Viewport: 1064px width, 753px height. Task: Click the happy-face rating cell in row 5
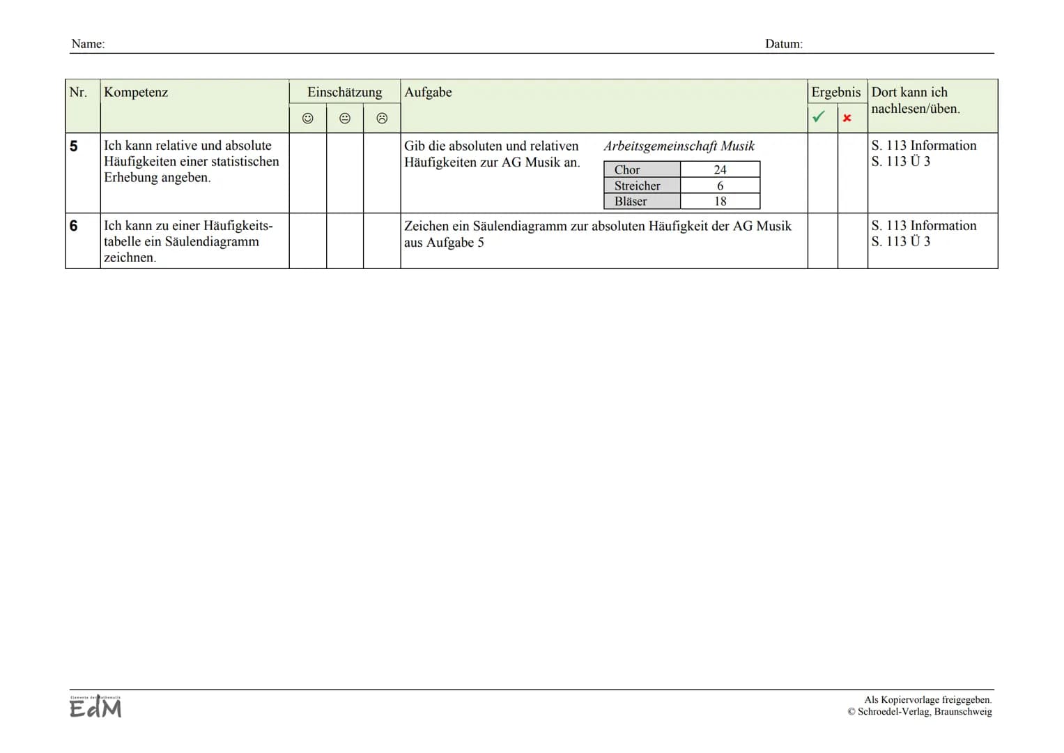(x=307, y=173)
